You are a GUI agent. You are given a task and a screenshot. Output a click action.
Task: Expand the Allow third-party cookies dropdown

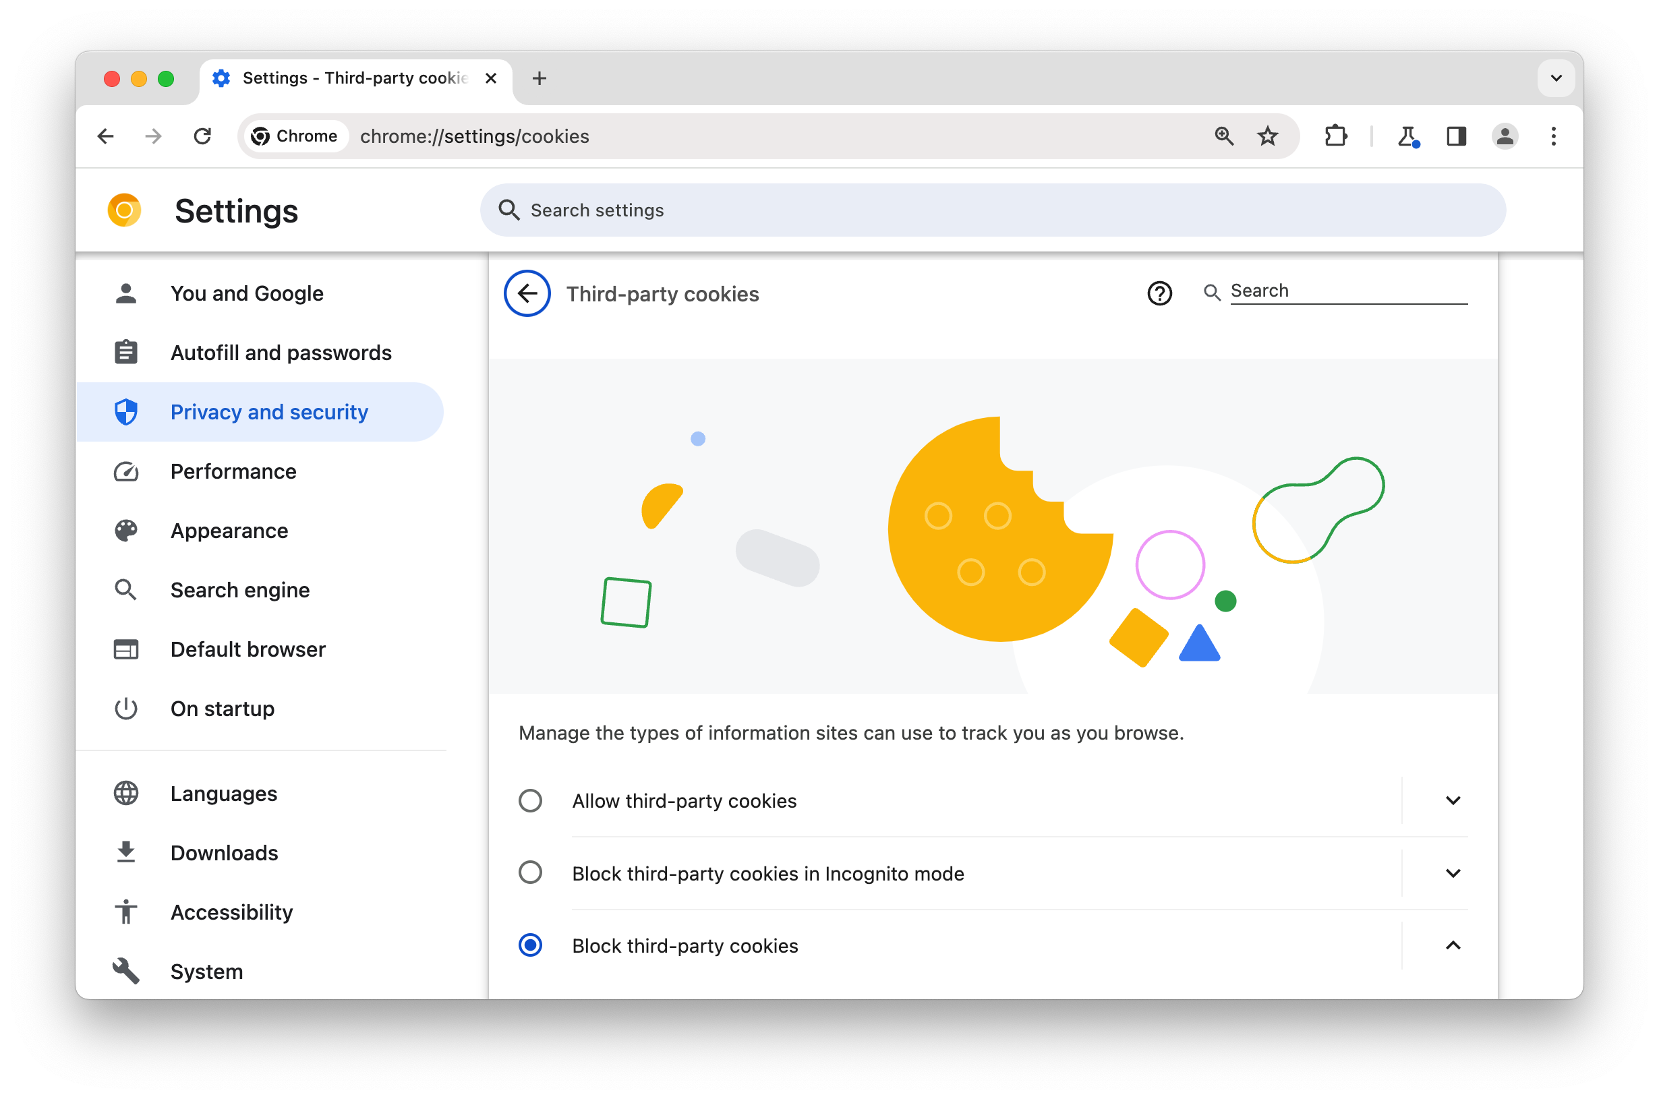1452,800
